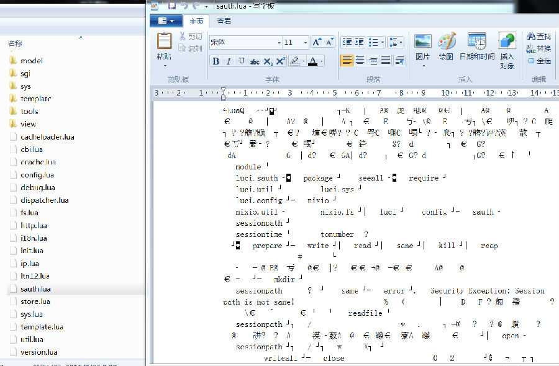Click Undo in quick access toolbar

click(x=184, y=6)
